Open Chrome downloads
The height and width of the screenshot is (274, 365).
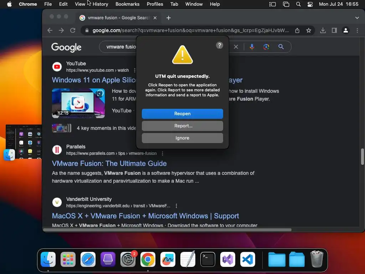coord(323,30)
